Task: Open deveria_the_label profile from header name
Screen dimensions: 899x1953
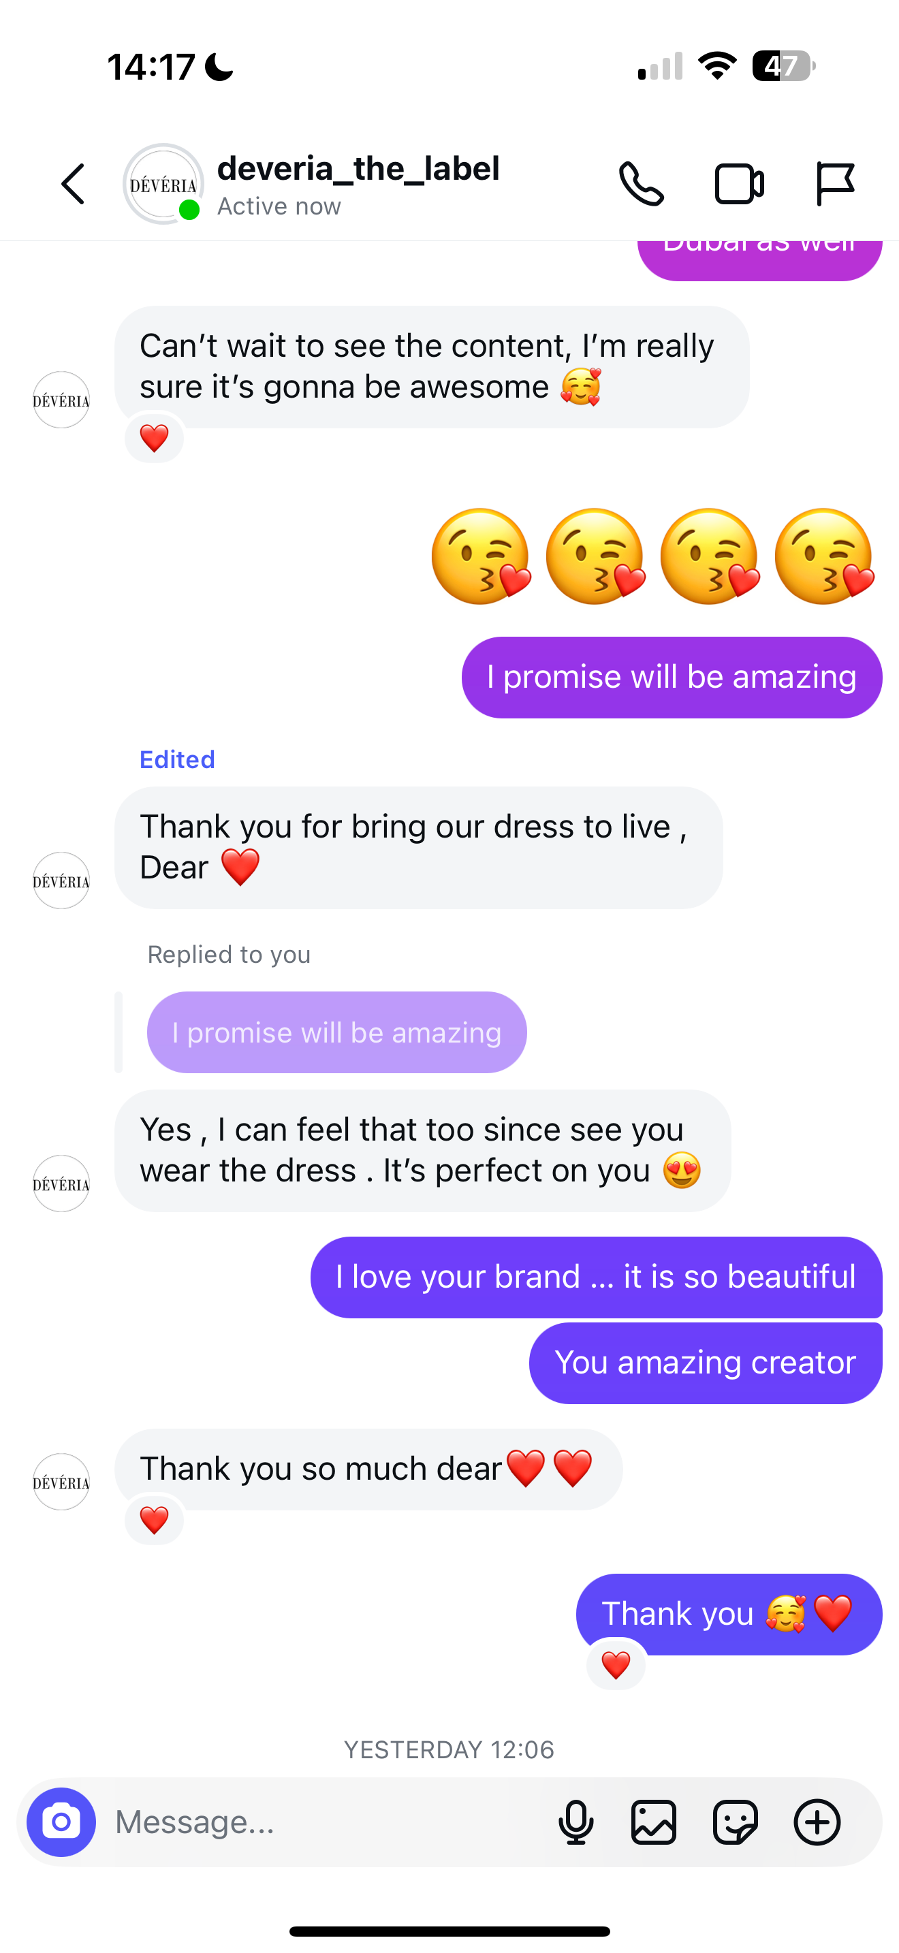Action: click(x=358, y=169)
